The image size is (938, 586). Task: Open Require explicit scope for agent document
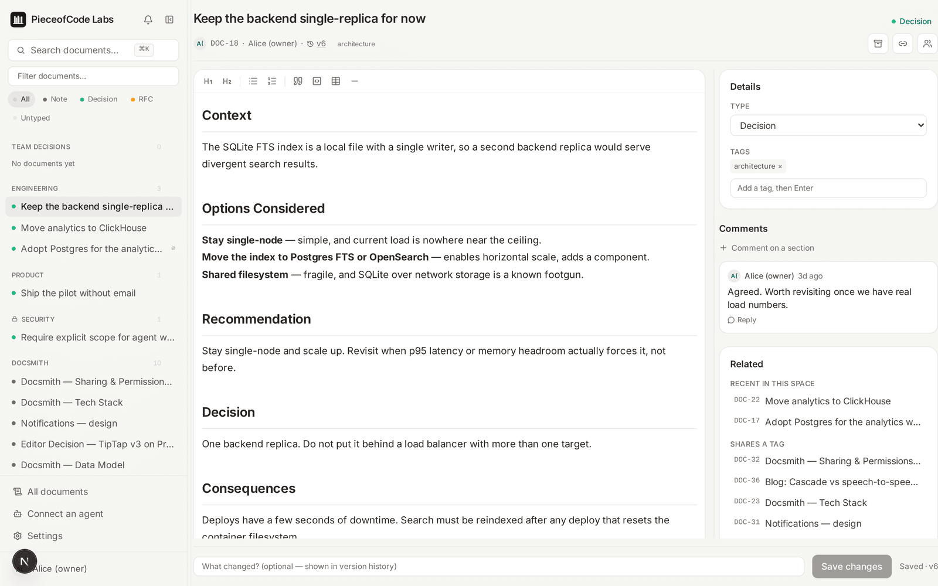(x=94, y=338)
